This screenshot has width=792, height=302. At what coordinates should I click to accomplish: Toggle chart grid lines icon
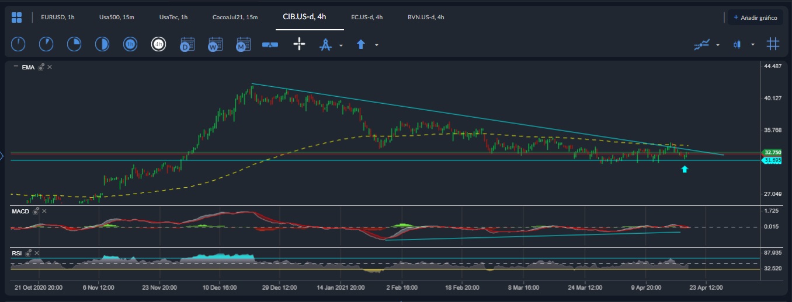(773, 44)
